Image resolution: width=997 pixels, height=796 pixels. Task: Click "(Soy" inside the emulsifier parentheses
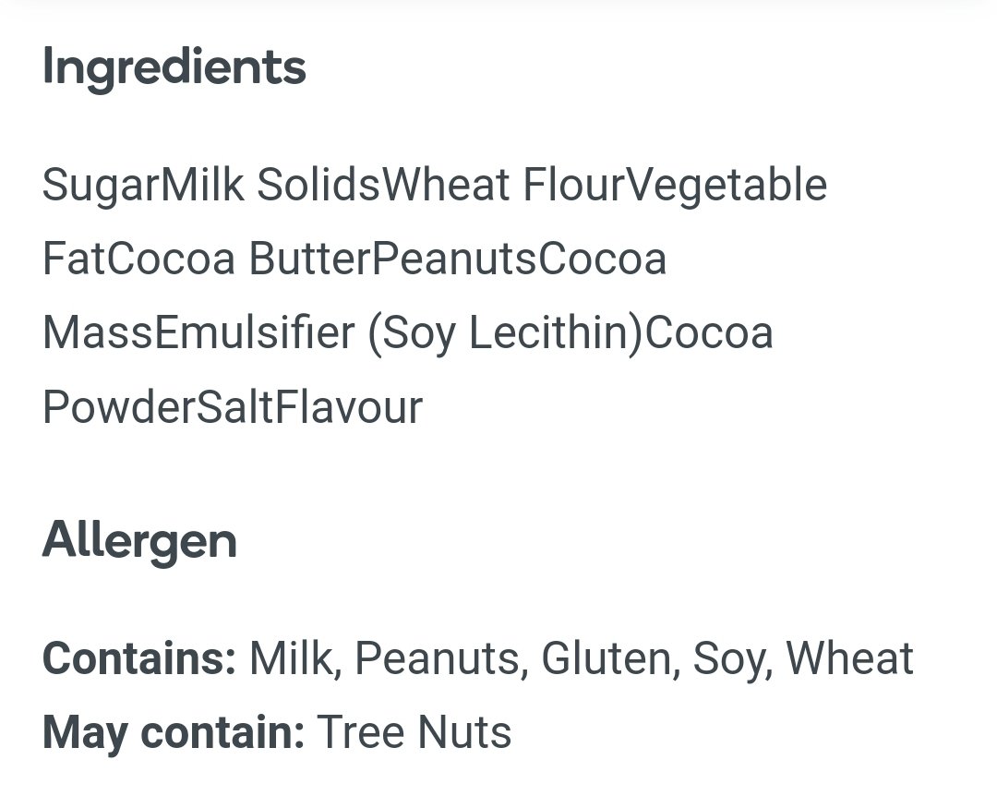pyautogui.click(x=412, y=332)
